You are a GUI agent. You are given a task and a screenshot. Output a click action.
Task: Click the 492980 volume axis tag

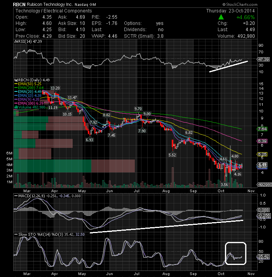coord(265,185)
